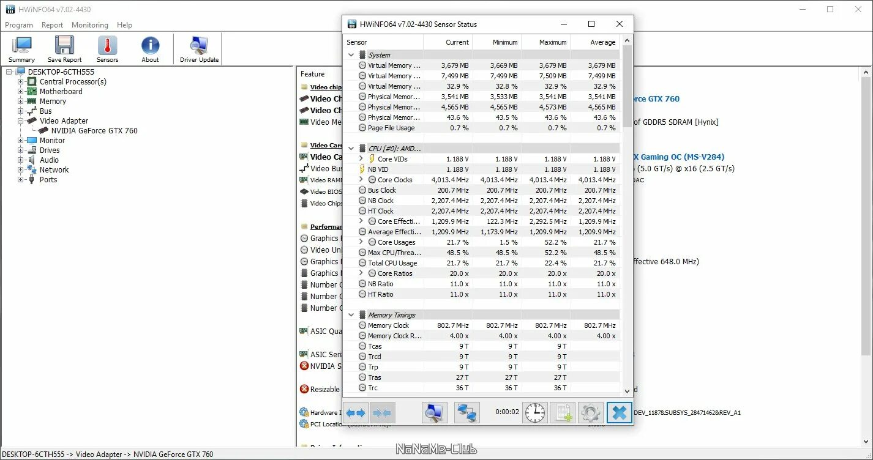Open the Program menu
Viewport: 873px width, 460px height.
point(19,25)
